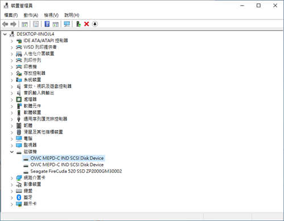Image resolution: width=284 pixels, height=221 pixels.
Task: Select the unhighlighted OWC MEPD-C IND SCSI Disk Device
Action: tap(67, 165)
